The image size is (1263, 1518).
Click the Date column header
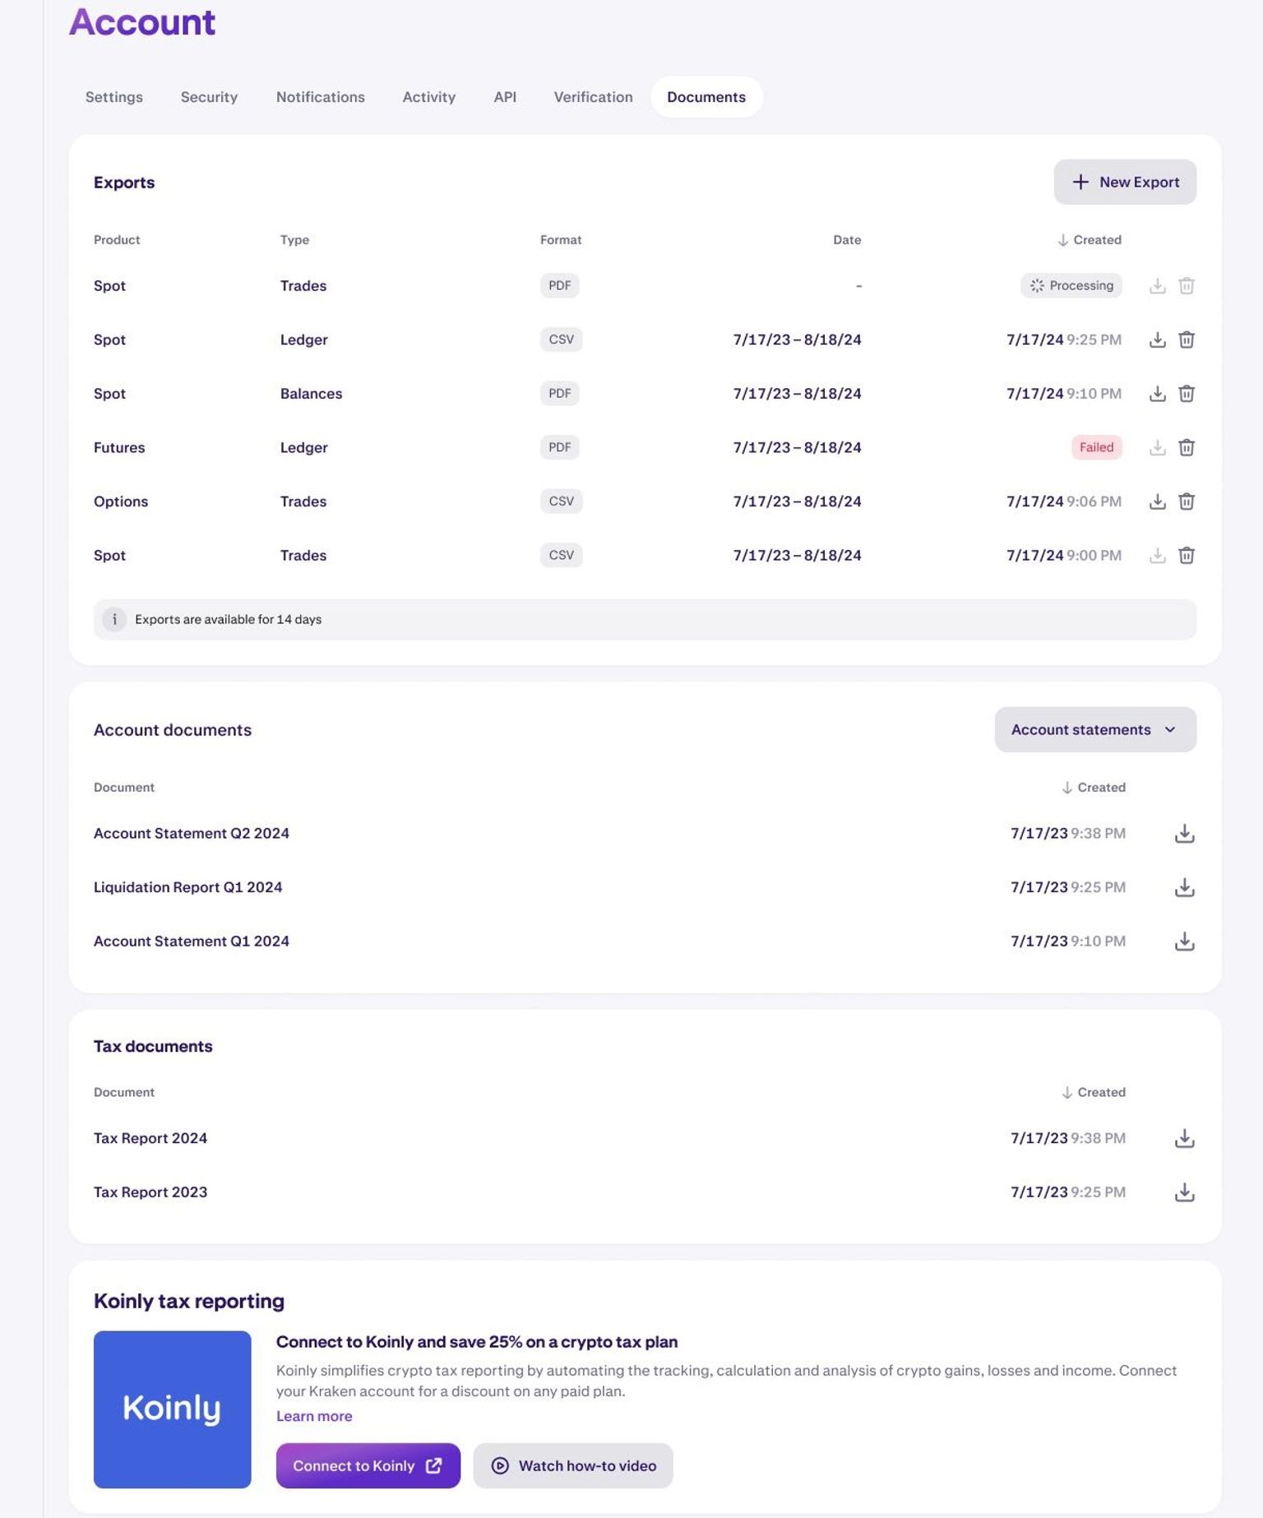pyautogui.click(x=847, y=240)
